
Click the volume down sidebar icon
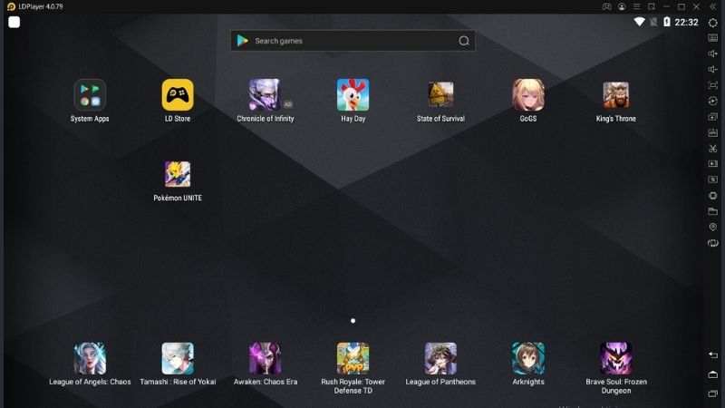click(713, 70)
